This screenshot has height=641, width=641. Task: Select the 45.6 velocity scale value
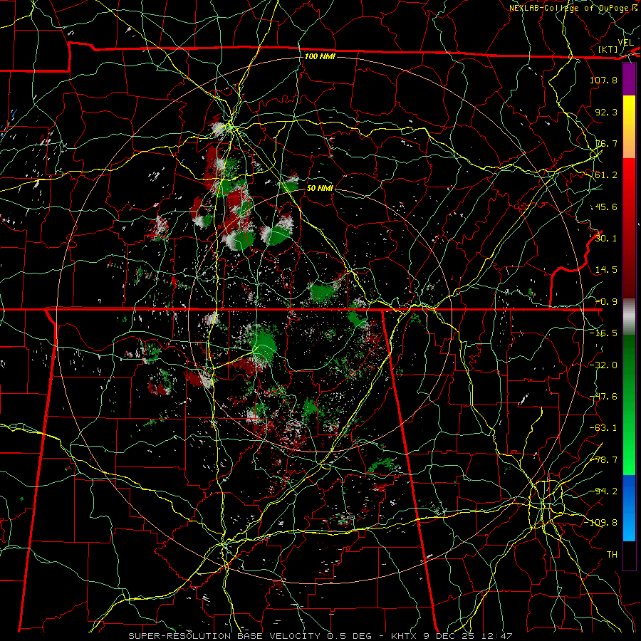[606, 207]
